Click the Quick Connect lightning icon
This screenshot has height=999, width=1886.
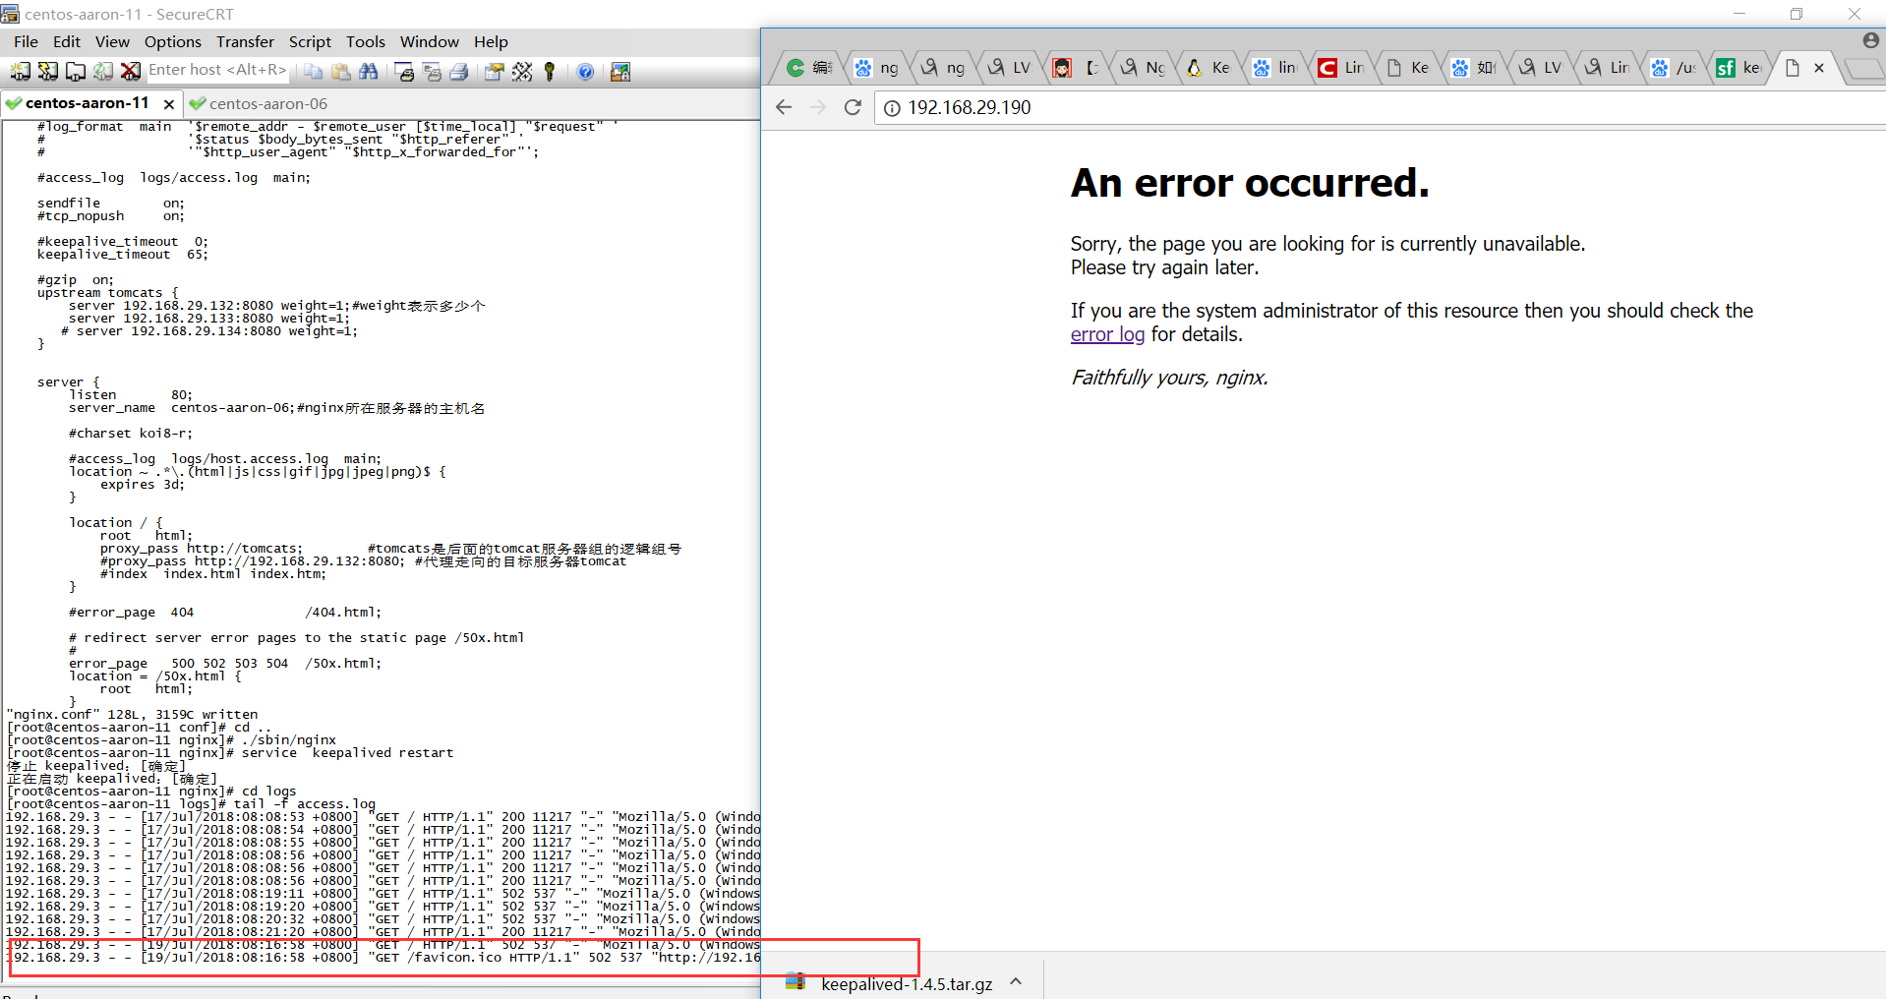[47, 71]
